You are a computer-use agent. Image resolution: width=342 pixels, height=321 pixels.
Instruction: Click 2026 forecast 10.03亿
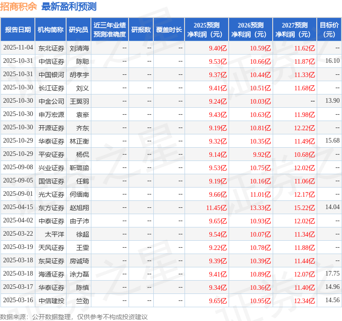[x=260, y=101]
